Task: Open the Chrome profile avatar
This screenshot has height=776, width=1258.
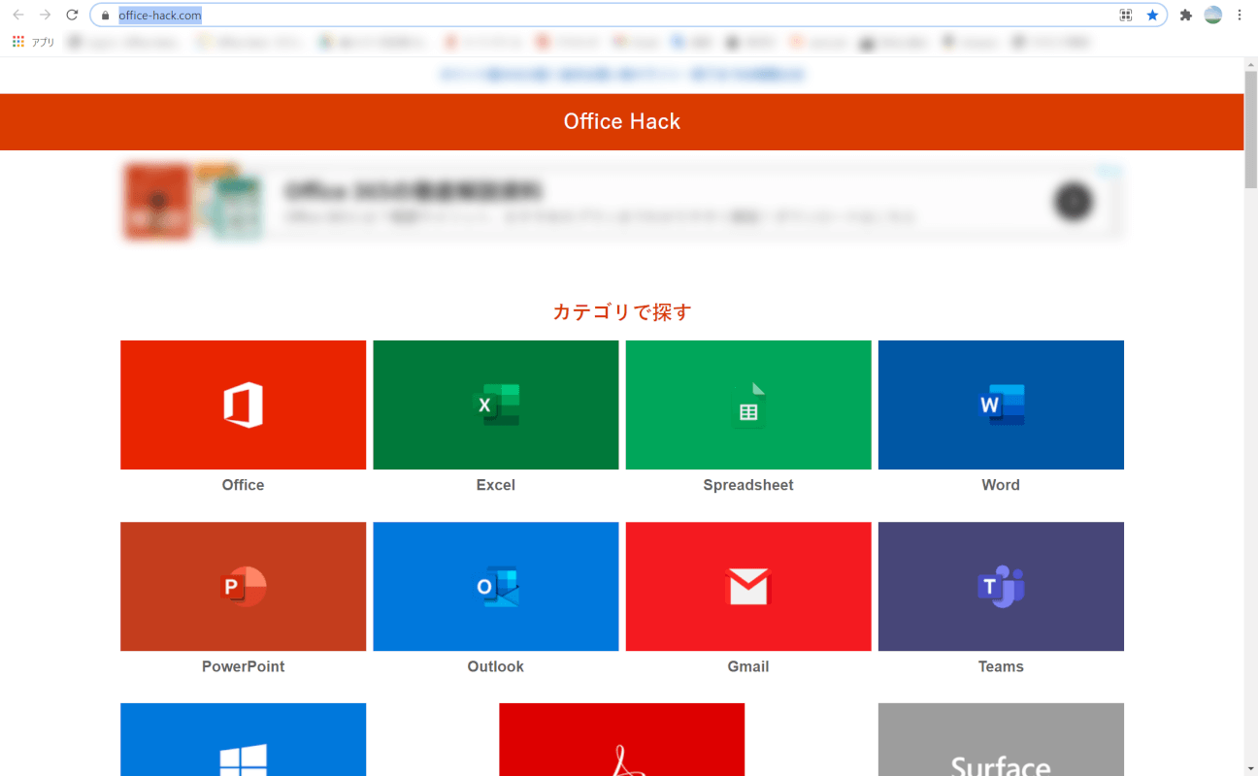Action: coord(1213,16)
